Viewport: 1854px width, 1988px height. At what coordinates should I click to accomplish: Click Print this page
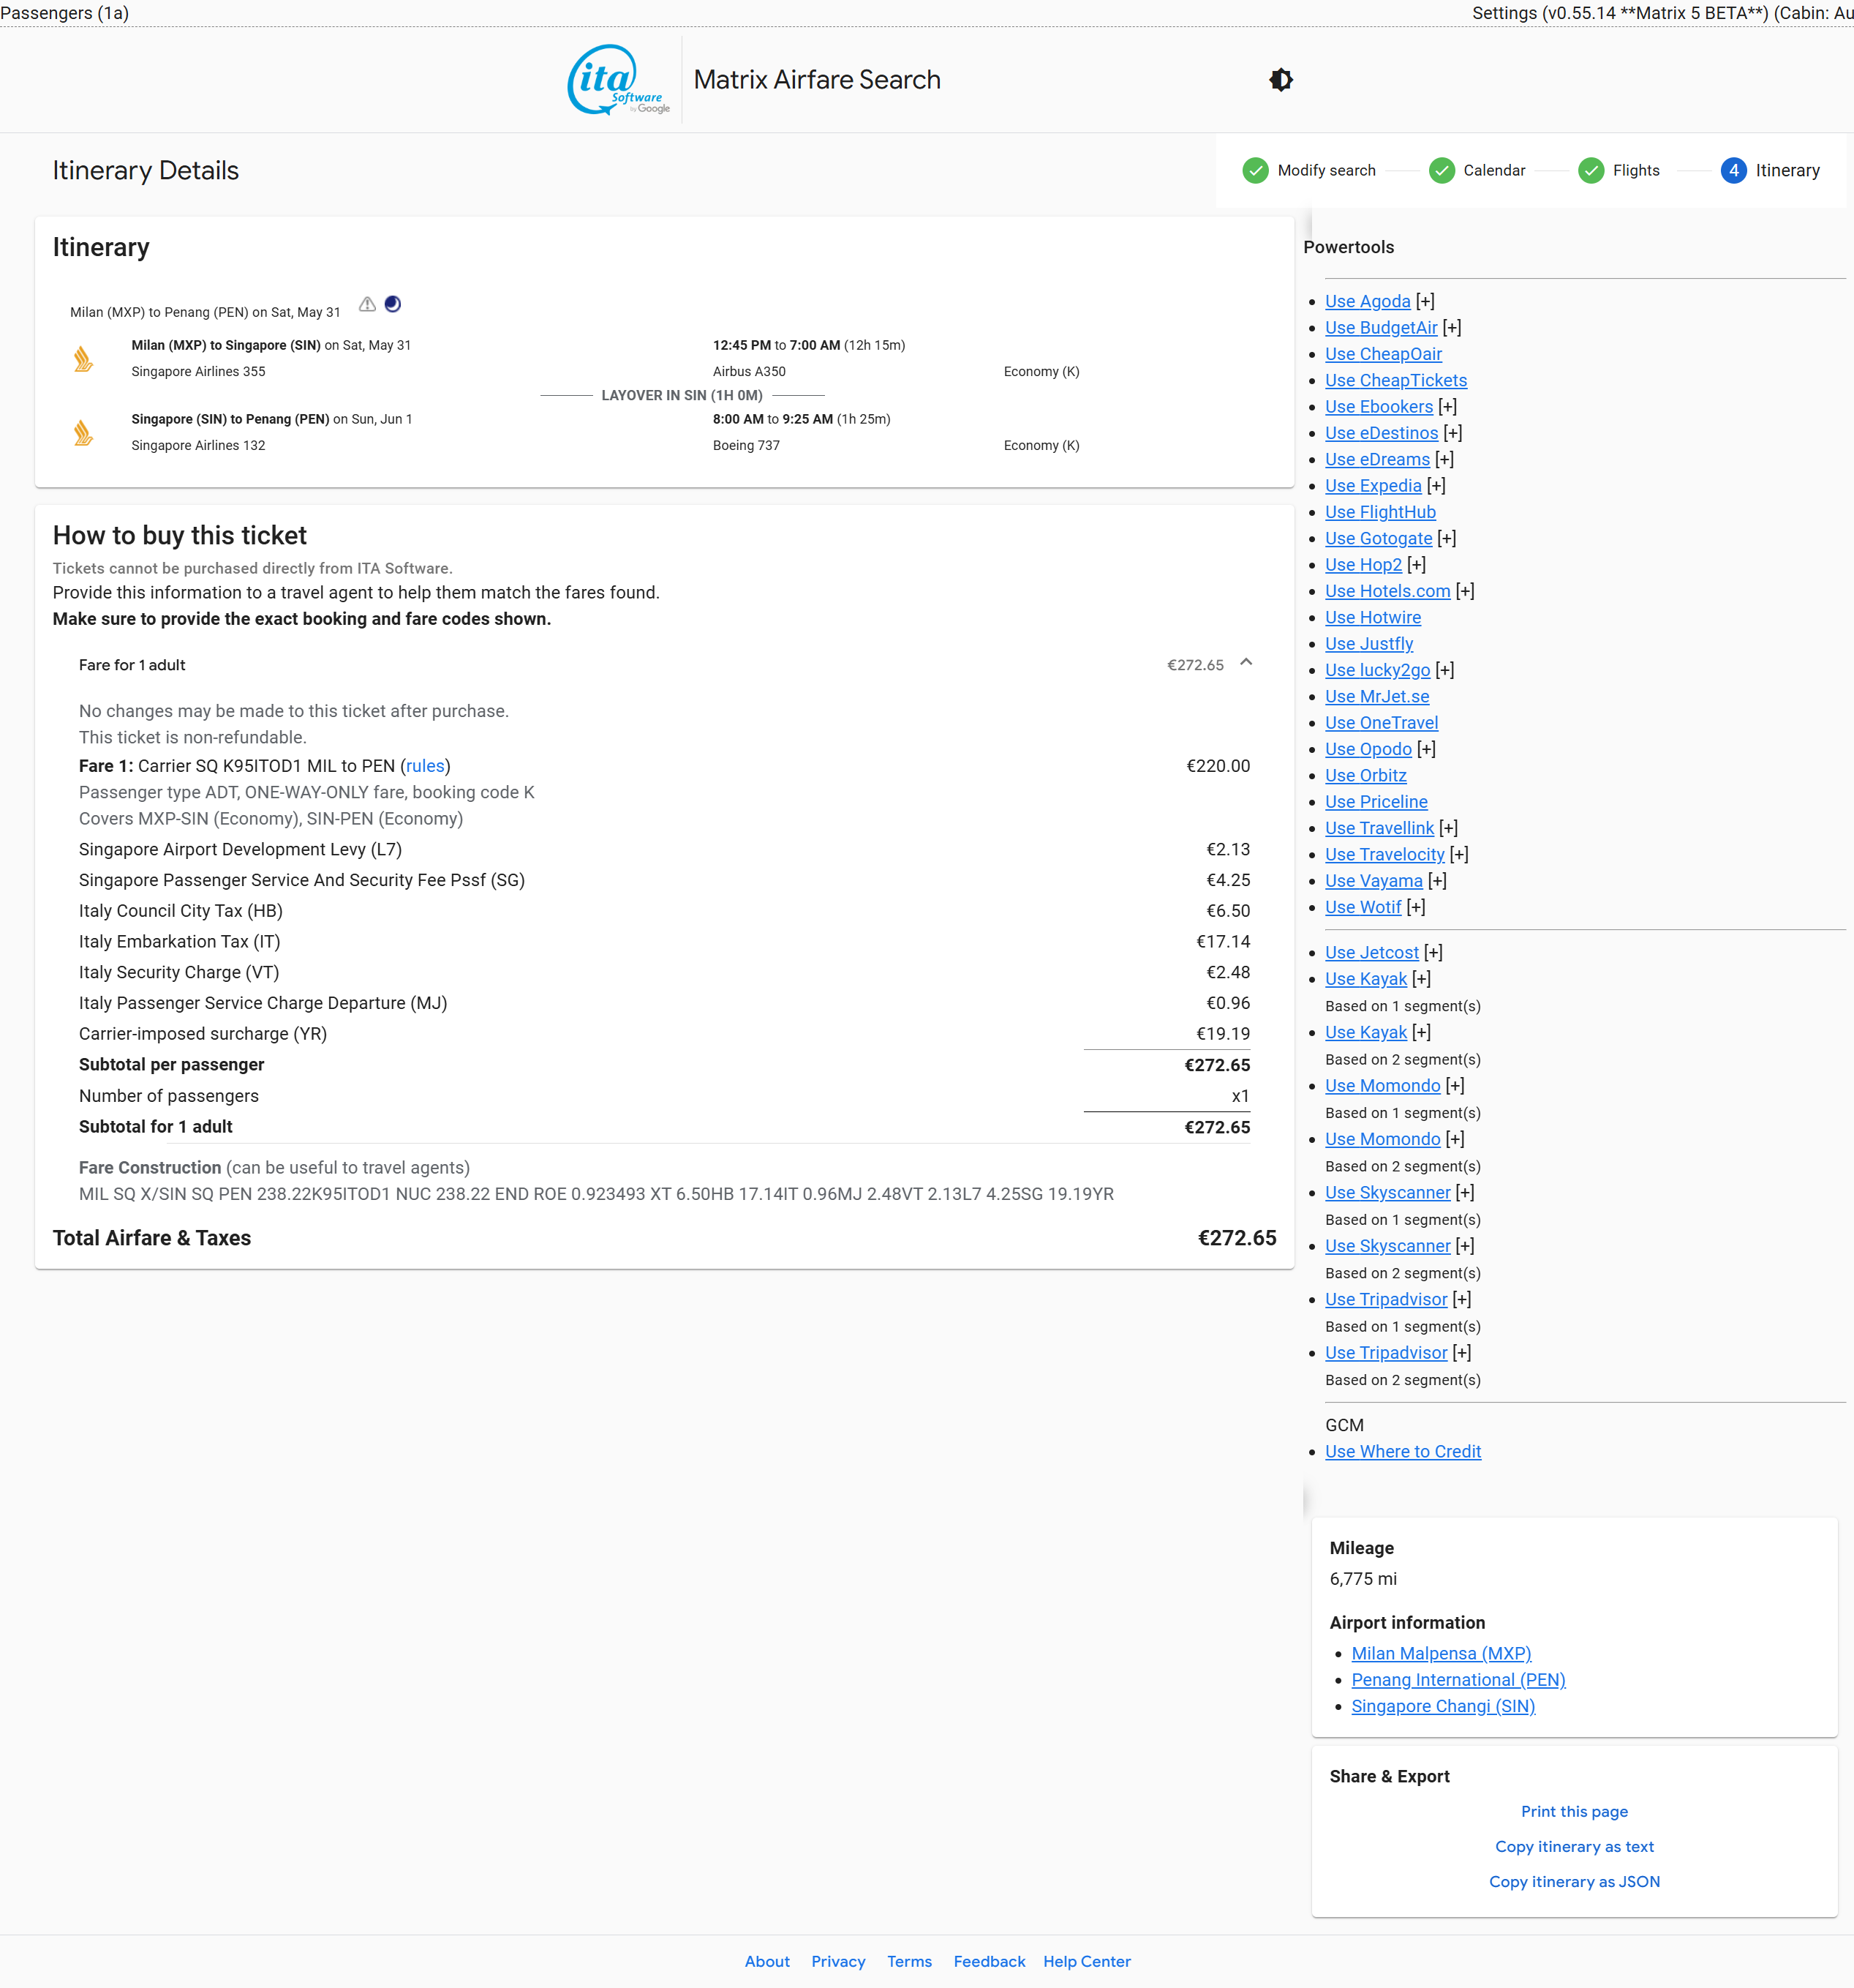(1573, 1812)
